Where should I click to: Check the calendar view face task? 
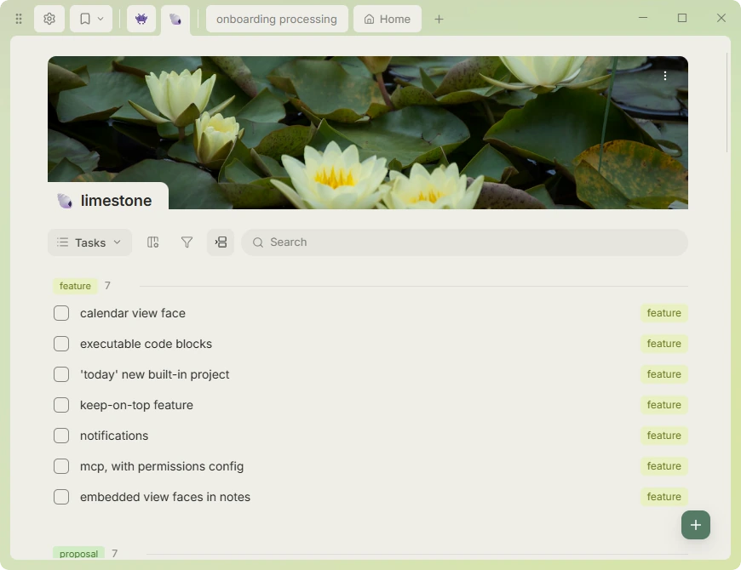click(x=61, y=313)
